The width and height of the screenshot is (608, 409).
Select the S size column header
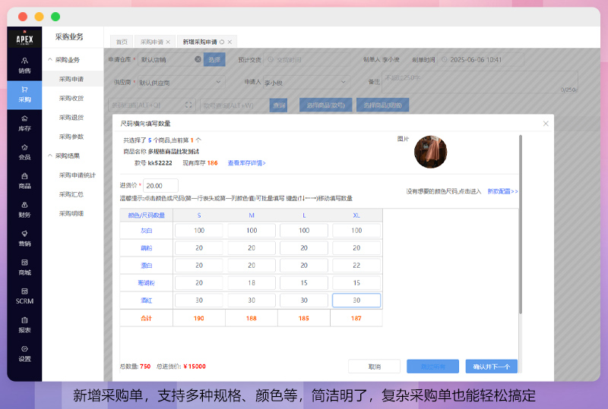tap(199, 216)
